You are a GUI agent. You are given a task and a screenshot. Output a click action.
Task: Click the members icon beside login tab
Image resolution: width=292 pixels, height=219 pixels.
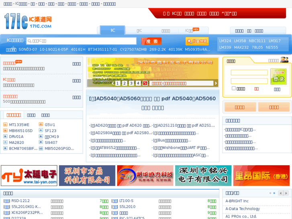point(284,59)
